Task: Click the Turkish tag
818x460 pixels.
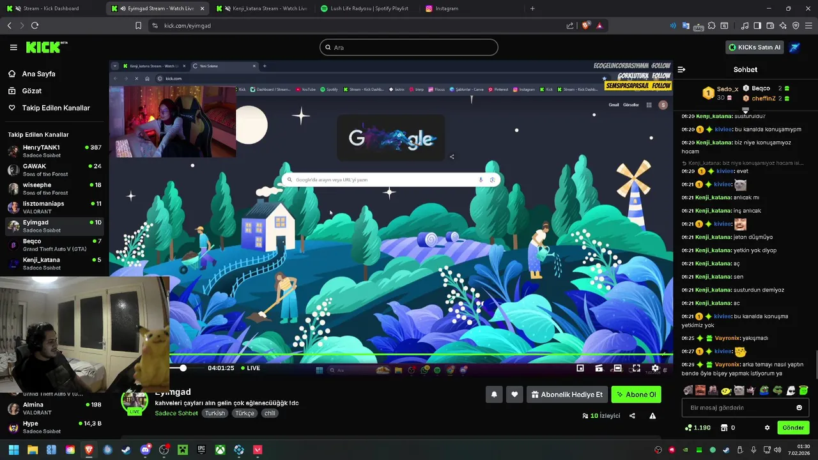Action: coord(215,413)
